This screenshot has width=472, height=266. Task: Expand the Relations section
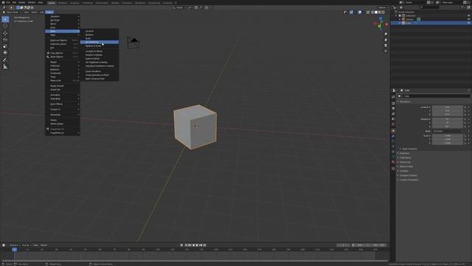[x=404, y=153]
